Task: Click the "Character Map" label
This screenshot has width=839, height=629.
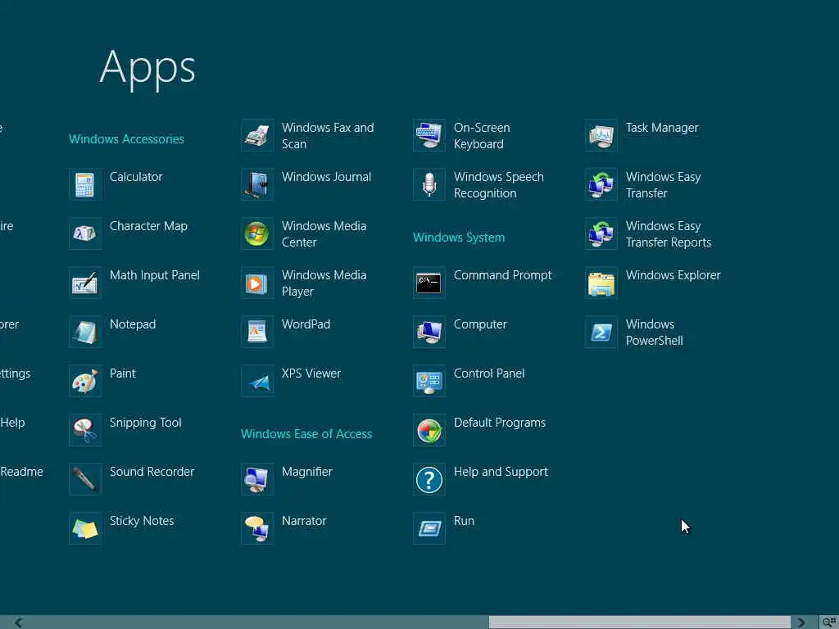Action: click(149, 226)
